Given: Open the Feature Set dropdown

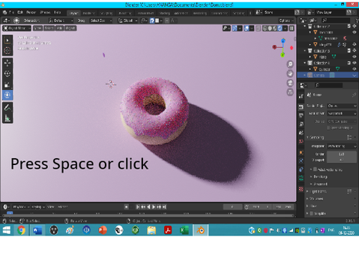Looking at the screenshot, I should pyautogui.click(x=342, y=113).
